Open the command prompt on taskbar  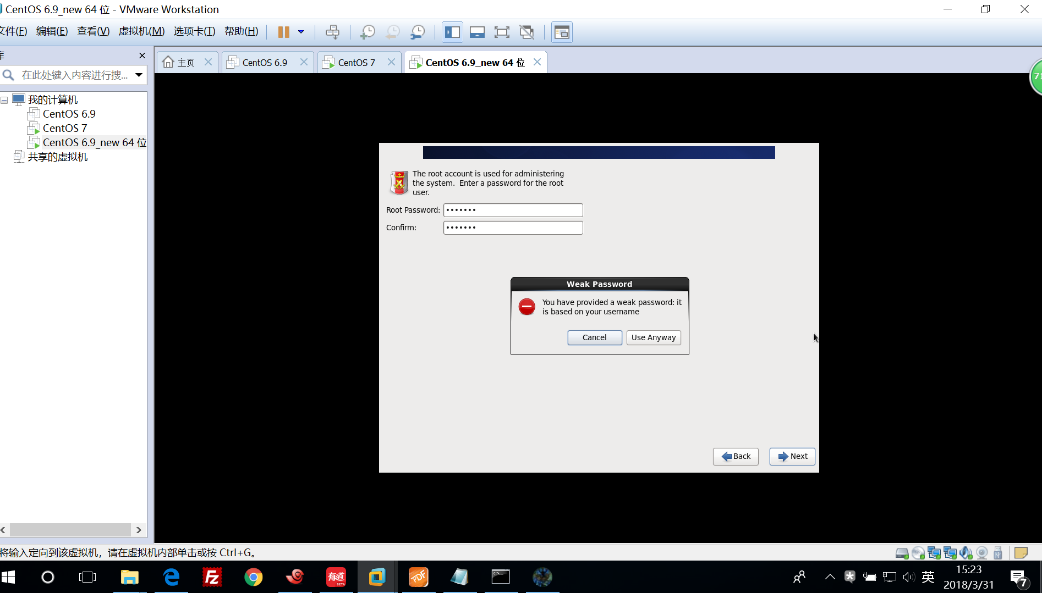point(501,577)
